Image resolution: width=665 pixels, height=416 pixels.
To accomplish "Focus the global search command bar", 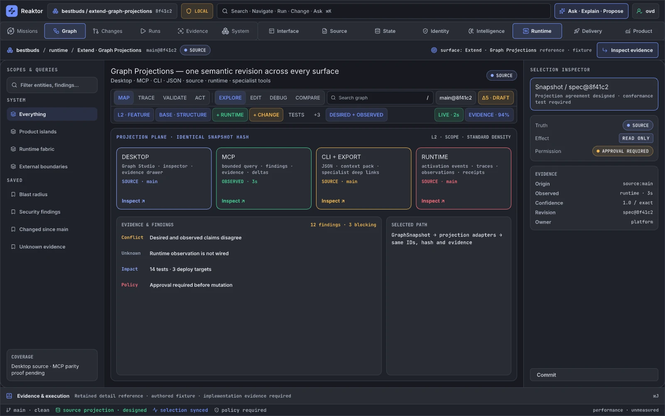I will point(383,11).
